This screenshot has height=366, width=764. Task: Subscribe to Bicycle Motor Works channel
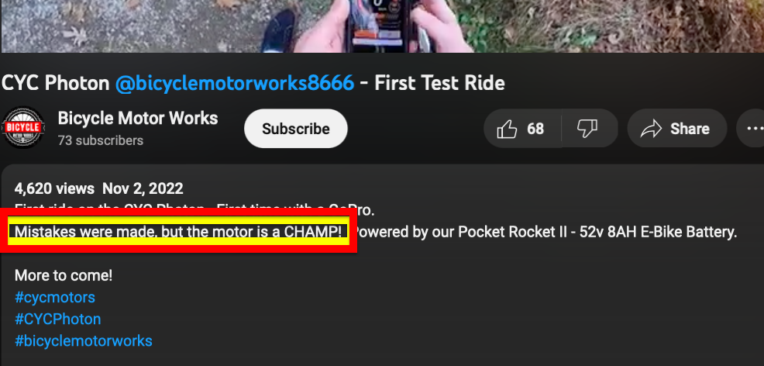tap(296, 129)
